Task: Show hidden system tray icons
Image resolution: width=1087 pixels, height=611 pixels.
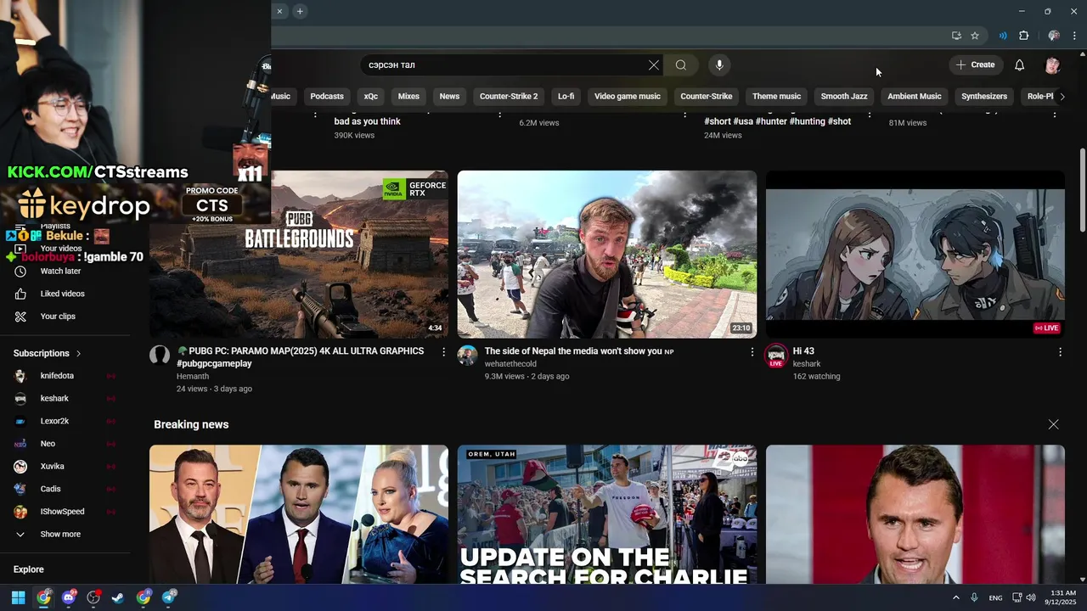Action: point(956,597)
